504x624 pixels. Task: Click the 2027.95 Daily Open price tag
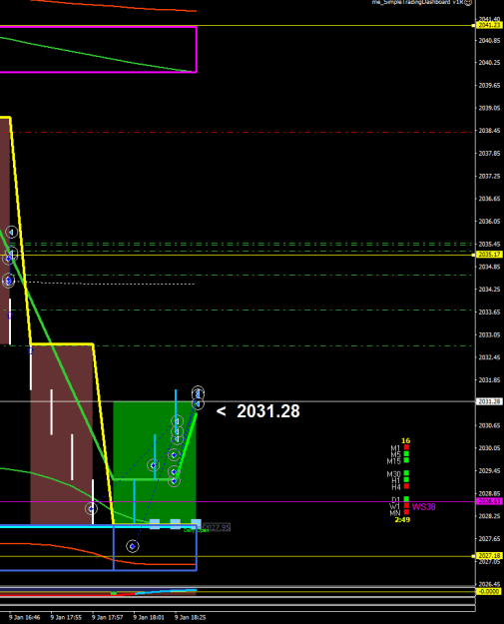217,528
